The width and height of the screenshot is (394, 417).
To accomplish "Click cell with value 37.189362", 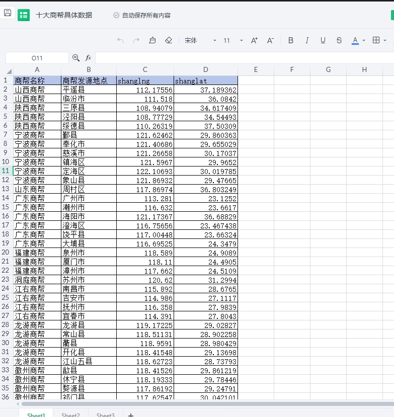I will (206, 90).
